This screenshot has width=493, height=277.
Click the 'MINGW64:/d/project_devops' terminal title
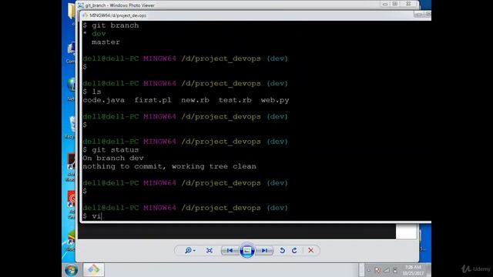coord(118,15)
